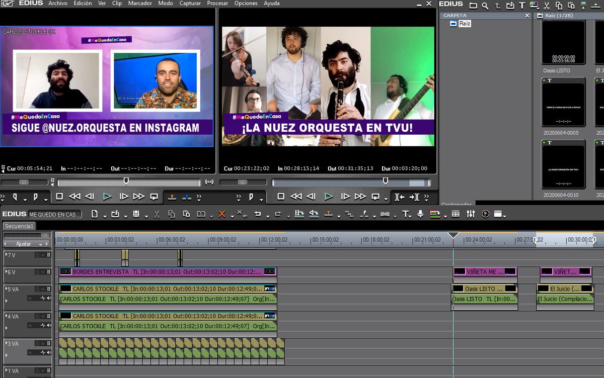Open the Clip menu

click(x=117, y=4)
